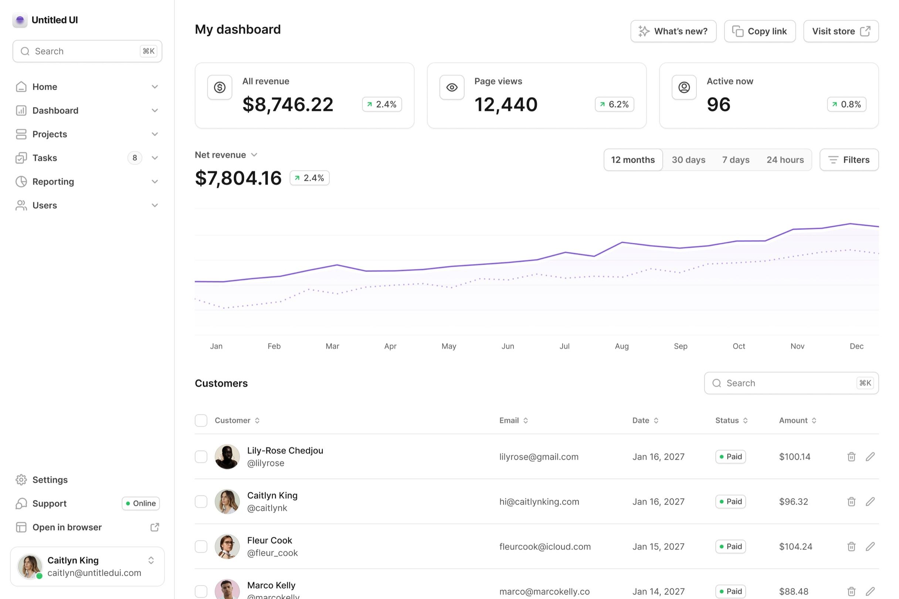Click the Active now user icon
This screenshot has height=599, width=899.
[x=683, y=88]
